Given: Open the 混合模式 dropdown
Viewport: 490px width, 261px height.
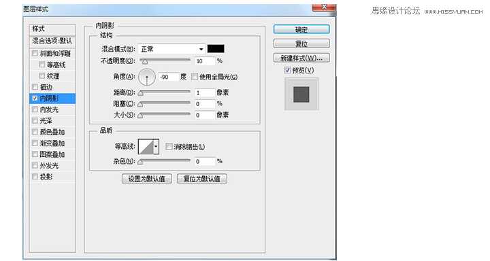Looking at the screenshot, I should 171,49.
